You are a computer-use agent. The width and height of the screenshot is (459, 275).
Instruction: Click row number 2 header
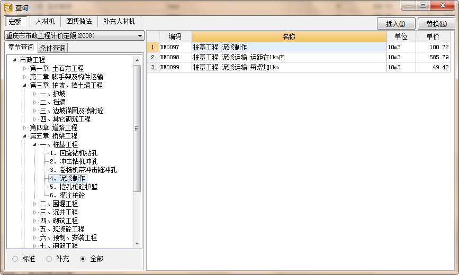pyautogui.click(x=153, y=57)
